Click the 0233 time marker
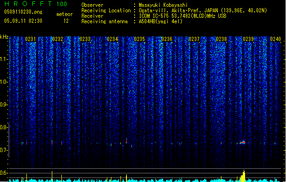The height and width of the screenshot is (182, 286). click(85, 39)
